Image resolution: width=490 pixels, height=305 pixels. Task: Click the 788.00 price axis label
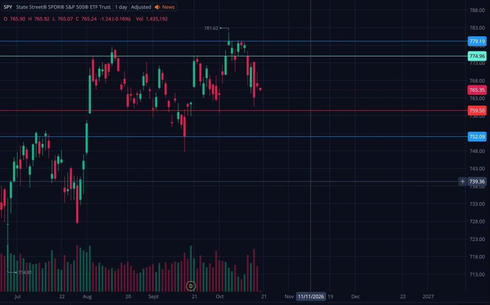(x=477, y=10)
